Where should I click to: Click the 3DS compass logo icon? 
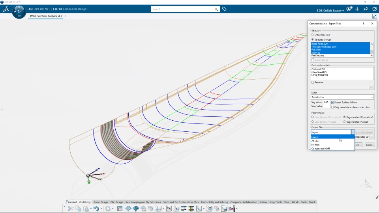[6, 9]
